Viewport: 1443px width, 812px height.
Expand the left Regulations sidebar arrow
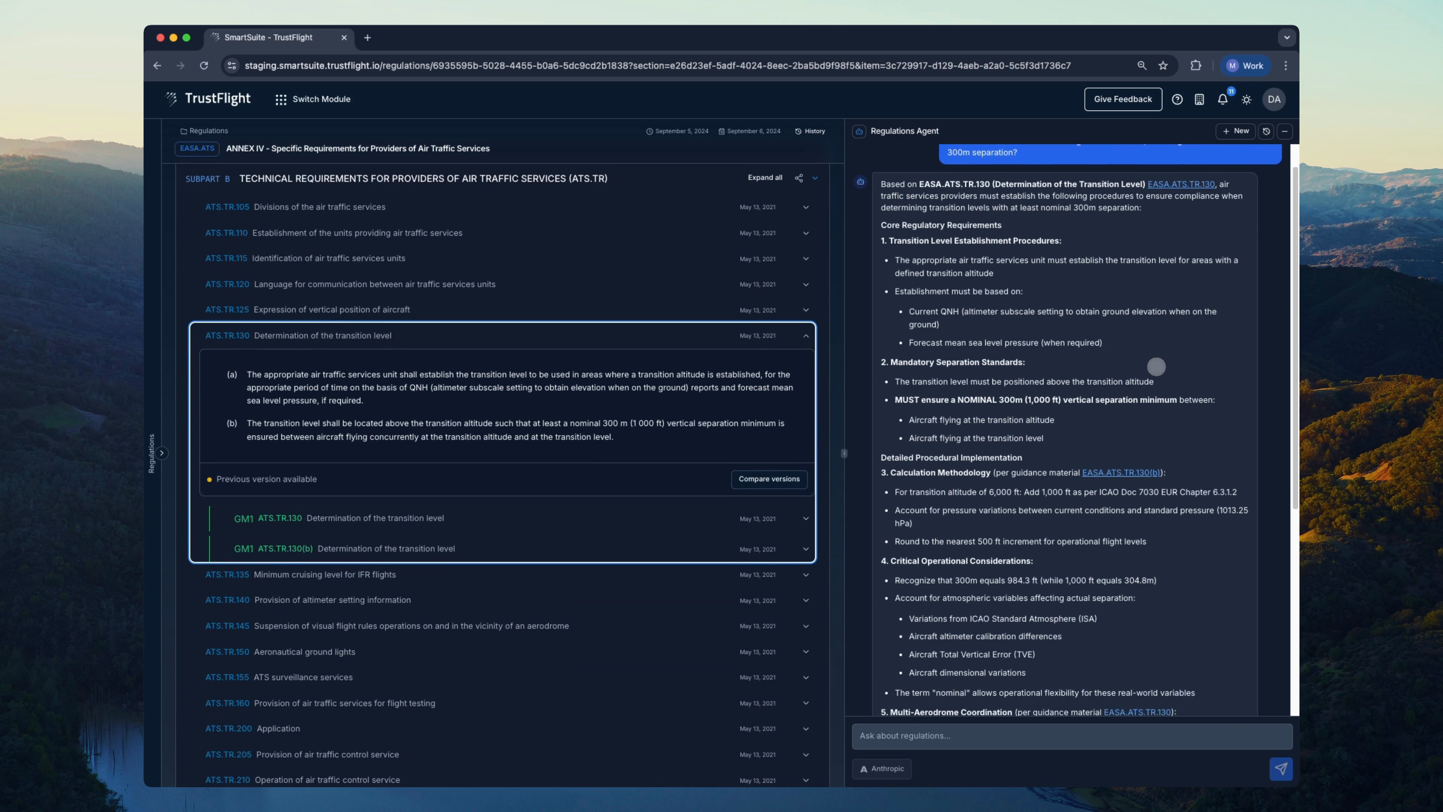[162, 453]
